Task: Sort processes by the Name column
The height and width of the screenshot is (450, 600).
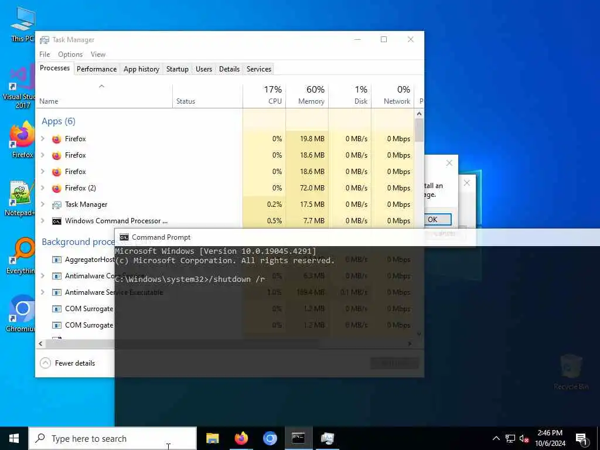Action: tap(104, 96)
